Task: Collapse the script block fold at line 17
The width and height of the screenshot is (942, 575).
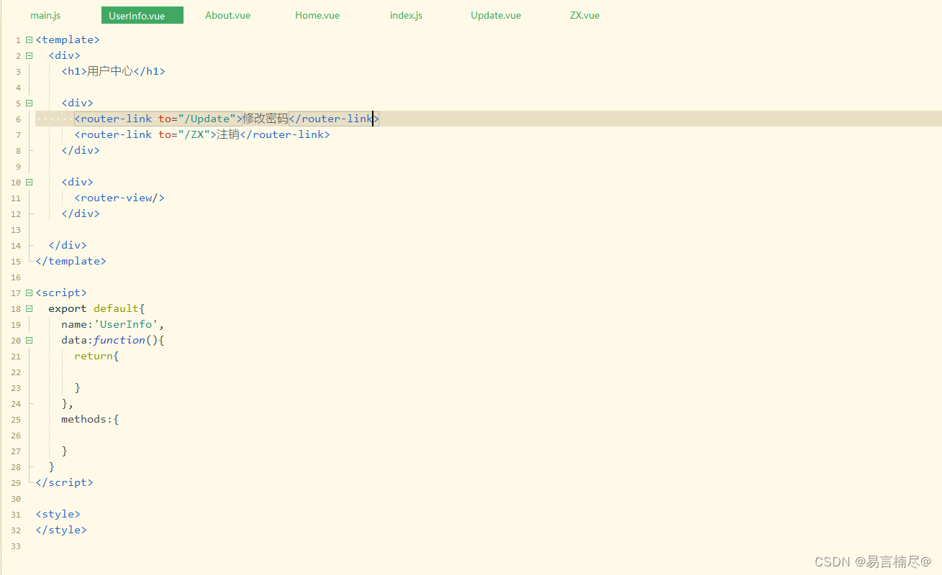Action: (28, 293)
